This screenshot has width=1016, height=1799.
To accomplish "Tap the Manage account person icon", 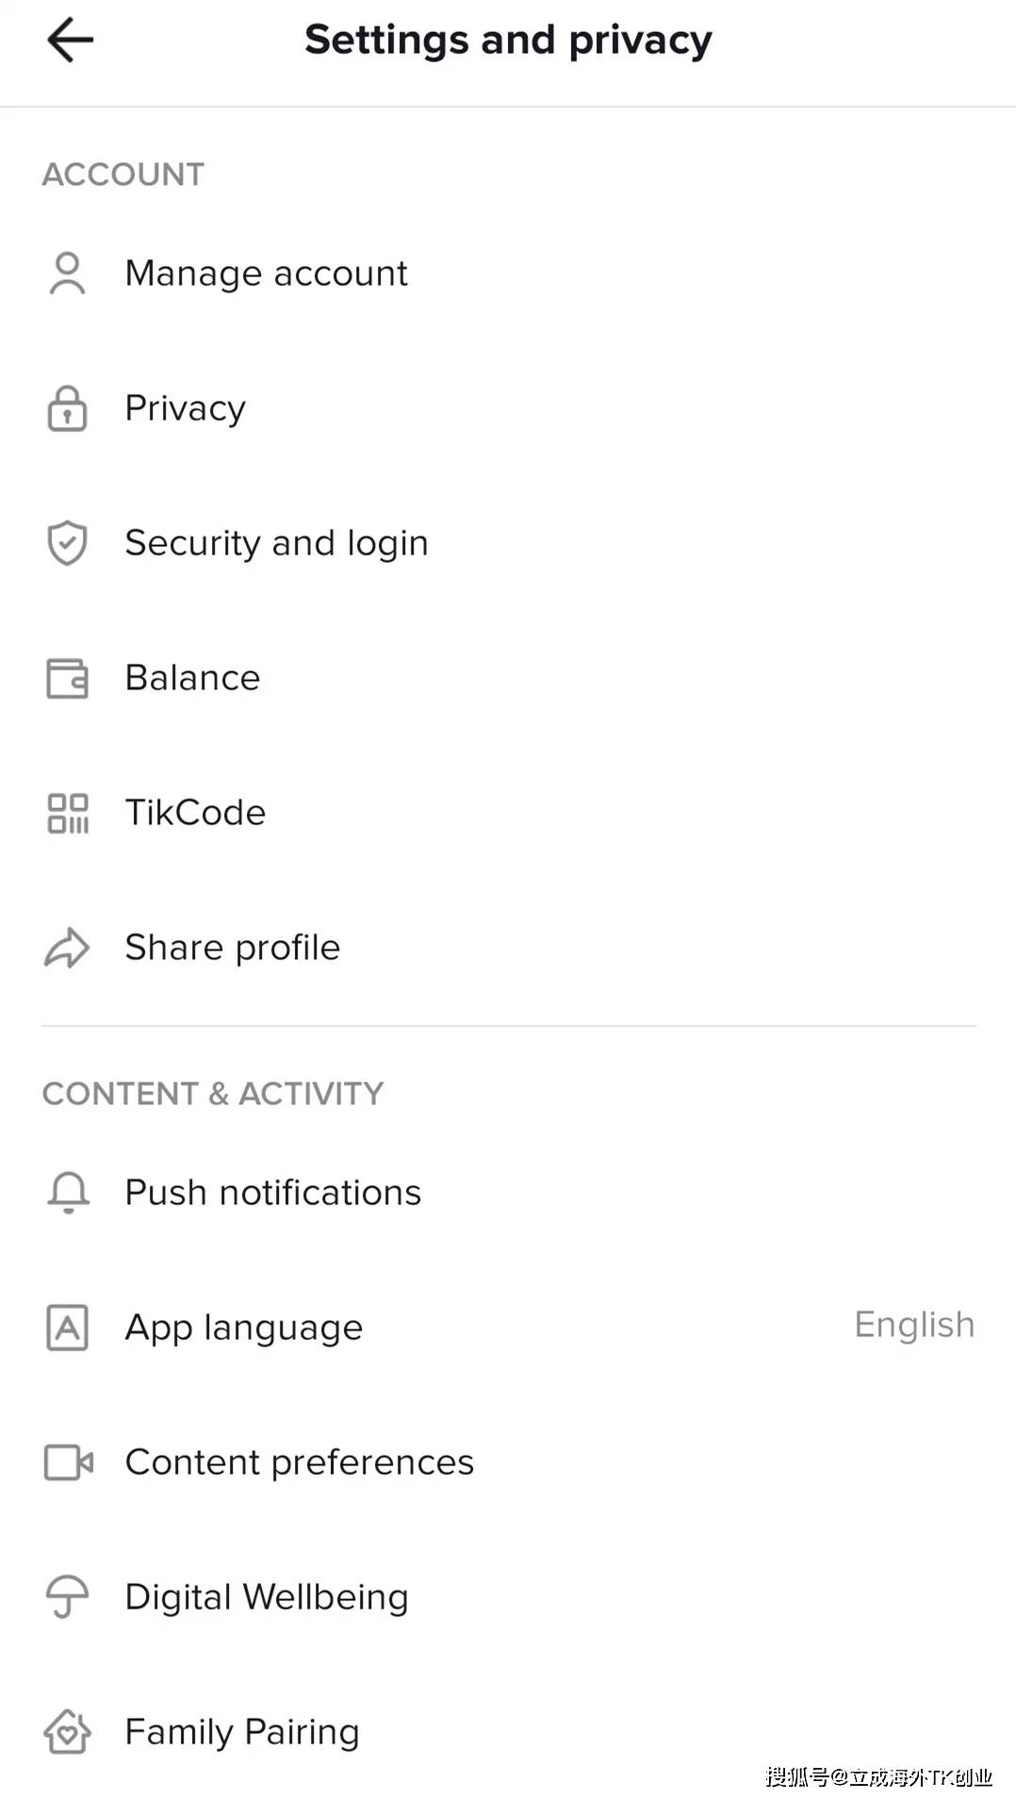I will coord(67,273).
